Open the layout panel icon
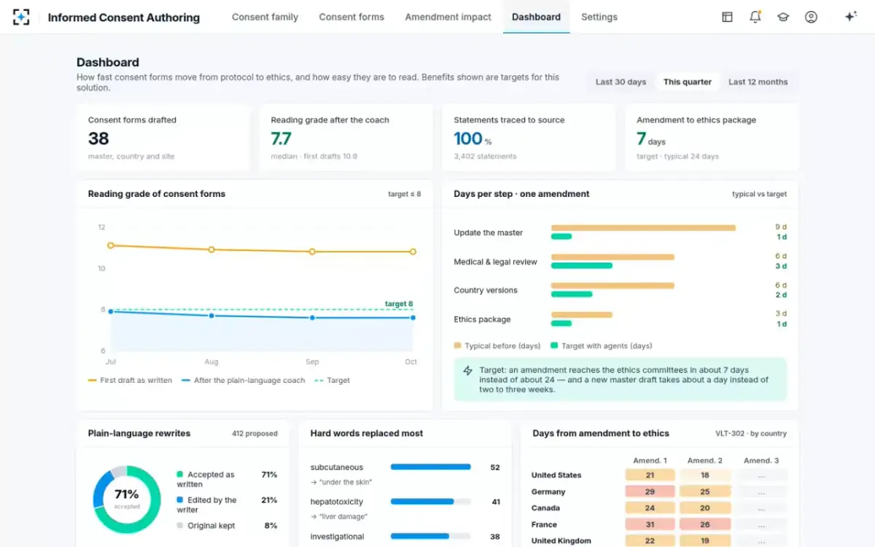Image resolution: width=875 pixels, height=547 pixels. (x=727, y=17)
